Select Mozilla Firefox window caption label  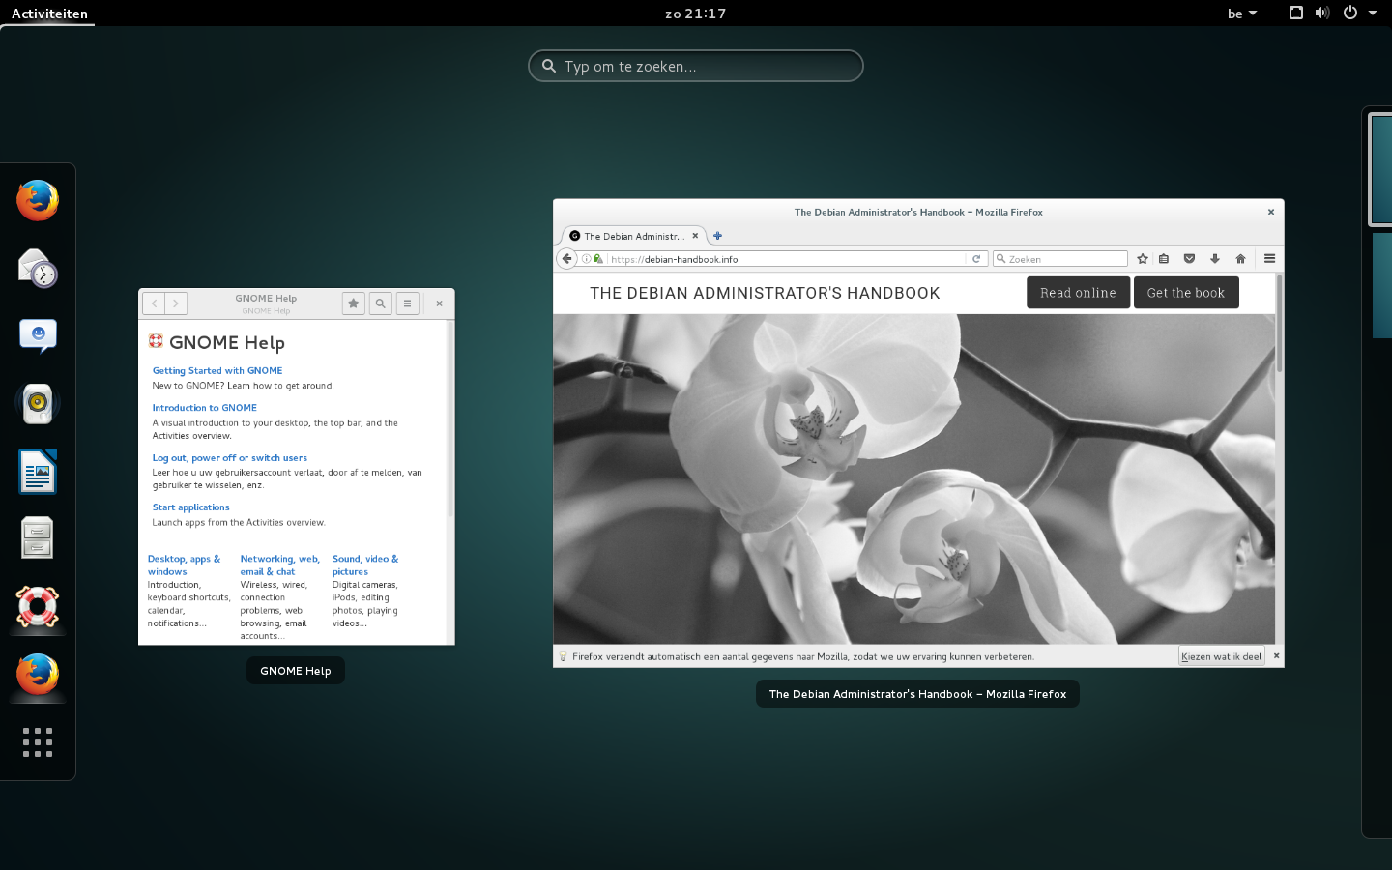[917, 694]
